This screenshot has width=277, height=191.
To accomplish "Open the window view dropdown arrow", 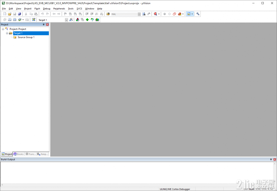I will [x=192, y=14].
